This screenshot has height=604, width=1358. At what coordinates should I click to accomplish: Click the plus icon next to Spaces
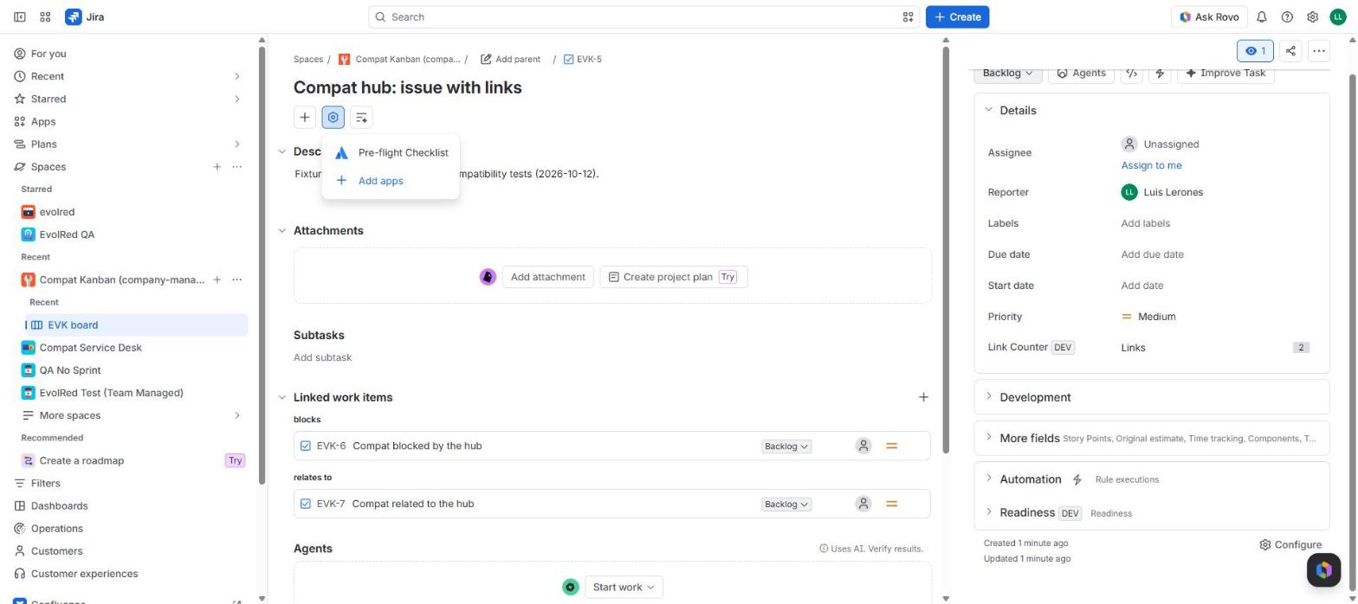click(x=217, y=167)
